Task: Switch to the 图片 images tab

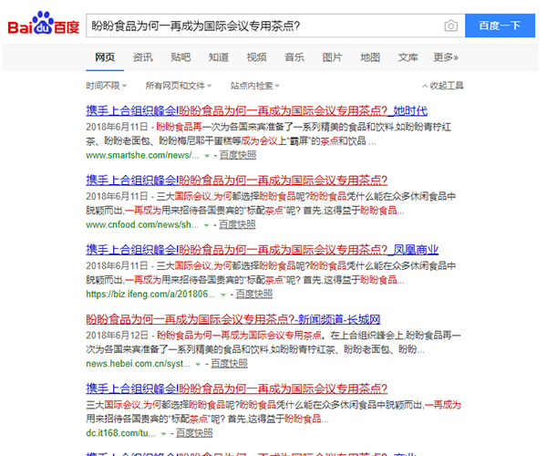Action: pyautogui.click(x=332, y=57)
